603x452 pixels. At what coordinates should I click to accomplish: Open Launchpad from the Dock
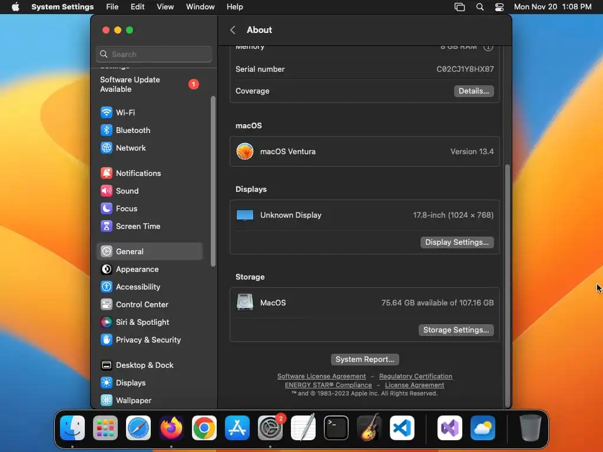coord(105,428)
